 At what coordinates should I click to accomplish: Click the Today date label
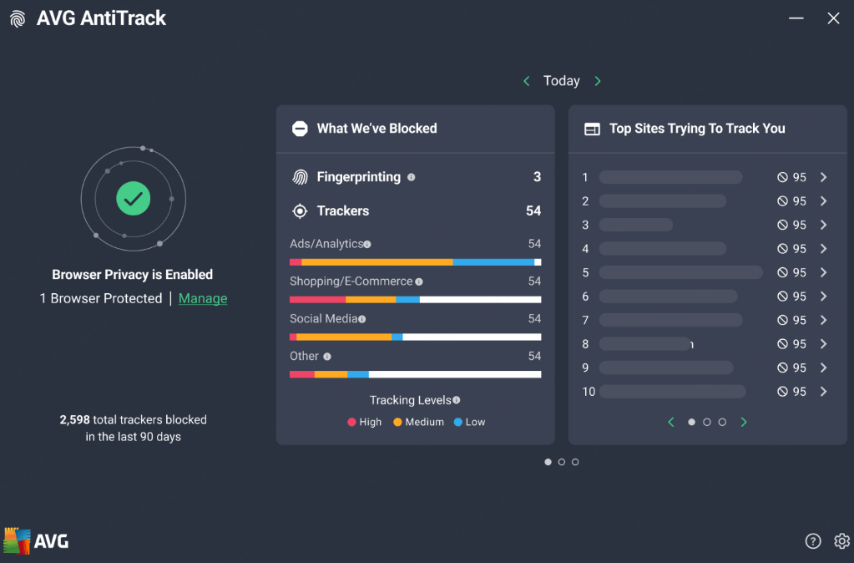click(562, 81)
